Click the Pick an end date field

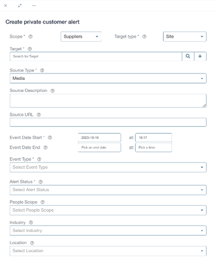99,147
